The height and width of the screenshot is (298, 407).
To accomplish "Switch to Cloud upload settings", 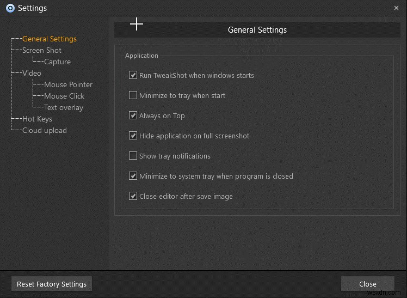I will (44, 130).
